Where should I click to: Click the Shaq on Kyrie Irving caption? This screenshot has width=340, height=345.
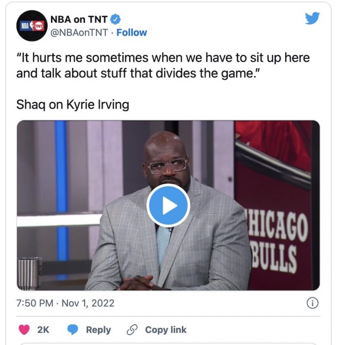pyautogui.click(x=73, y=105)
